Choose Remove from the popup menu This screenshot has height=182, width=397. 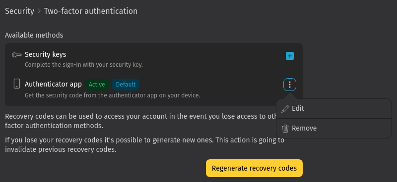[333, 128]
